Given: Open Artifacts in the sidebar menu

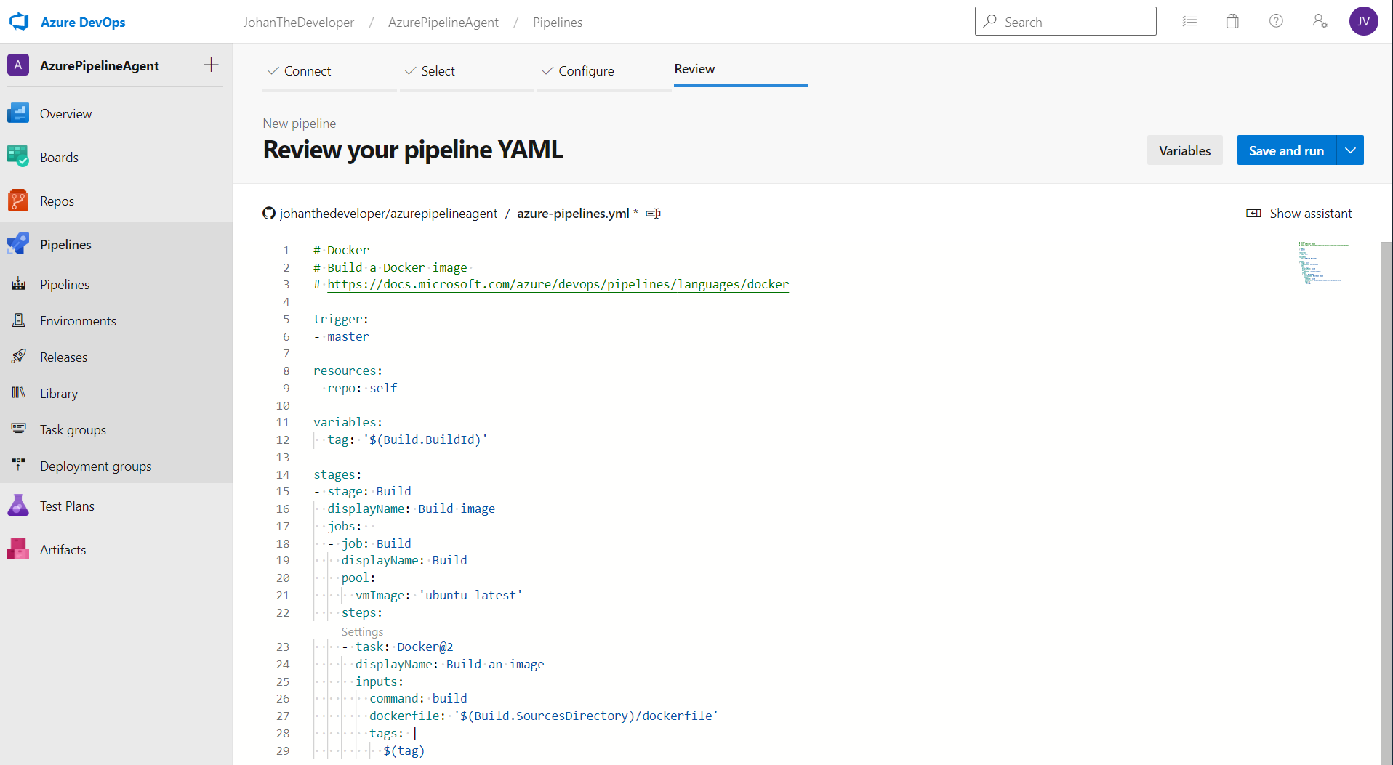Looking at the screenshot, I should [x=116, y=549].
